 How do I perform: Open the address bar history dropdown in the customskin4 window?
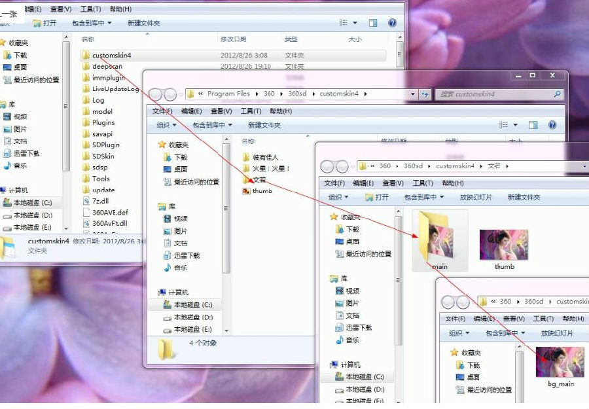(x=413, y=94)
